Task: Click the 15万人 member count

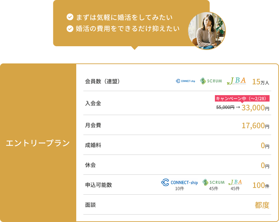Action: click(260, 82)
